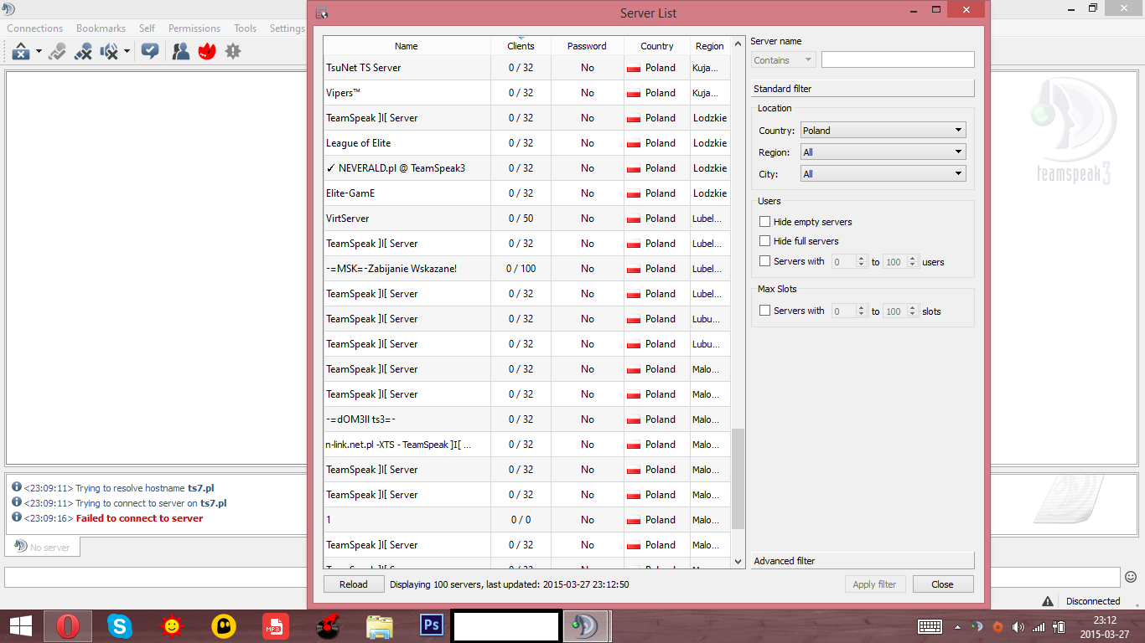Viewport: 1145px width, 643px height.
Task: Increase maximum slots spinner value
Action: [914, 307]
